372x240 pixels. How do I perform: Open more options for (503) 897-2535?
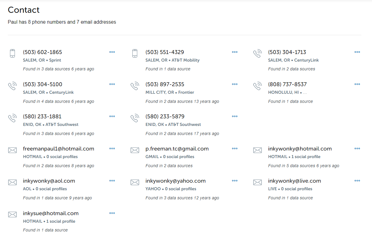pyautogui.click(x=235, y=84)
